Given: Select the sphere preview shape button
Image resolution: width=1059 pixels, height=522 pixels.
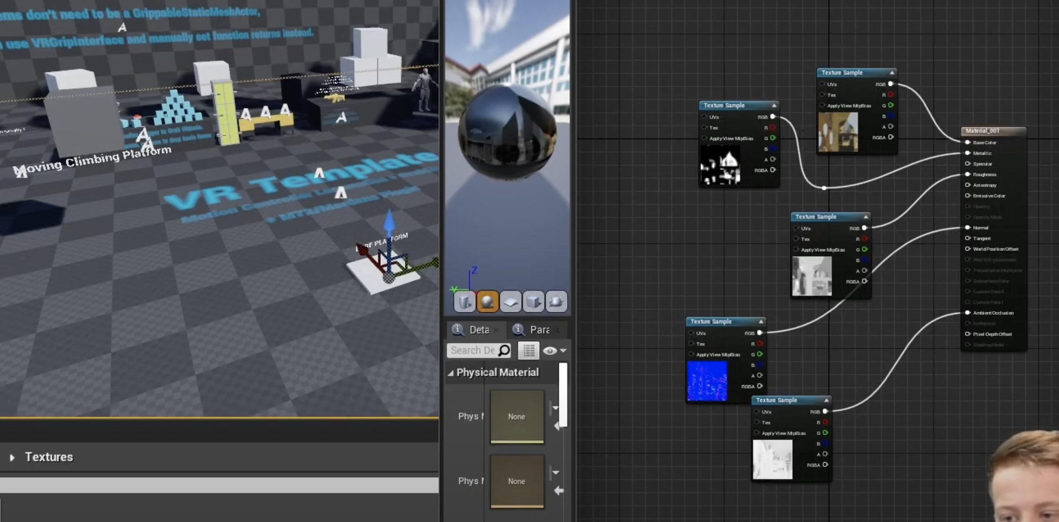Looking at the screenshot, I should point(487,301).
